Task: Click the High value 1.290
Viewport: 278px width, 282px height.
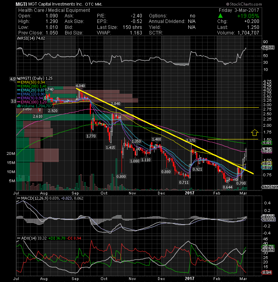Action: point(52,21)
